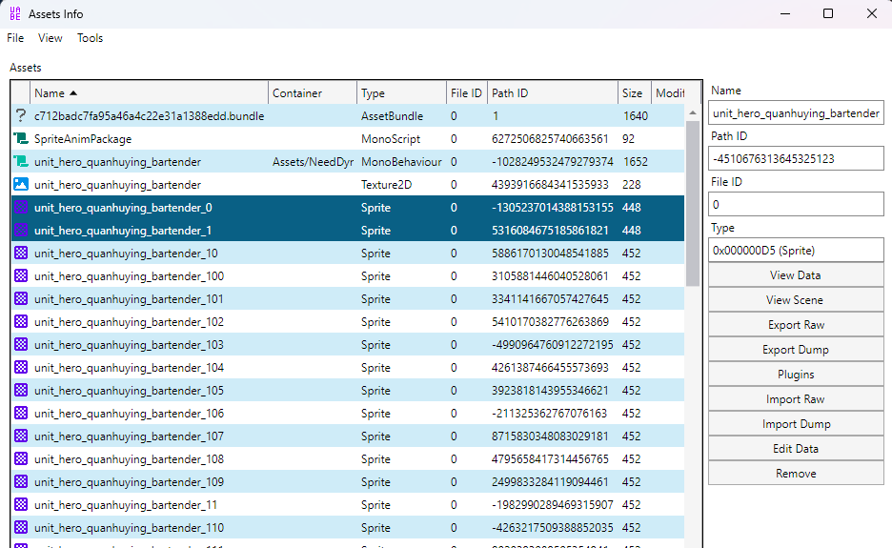Click sprite icon of unit_hero_quanhuying_bartender_100

21,276
